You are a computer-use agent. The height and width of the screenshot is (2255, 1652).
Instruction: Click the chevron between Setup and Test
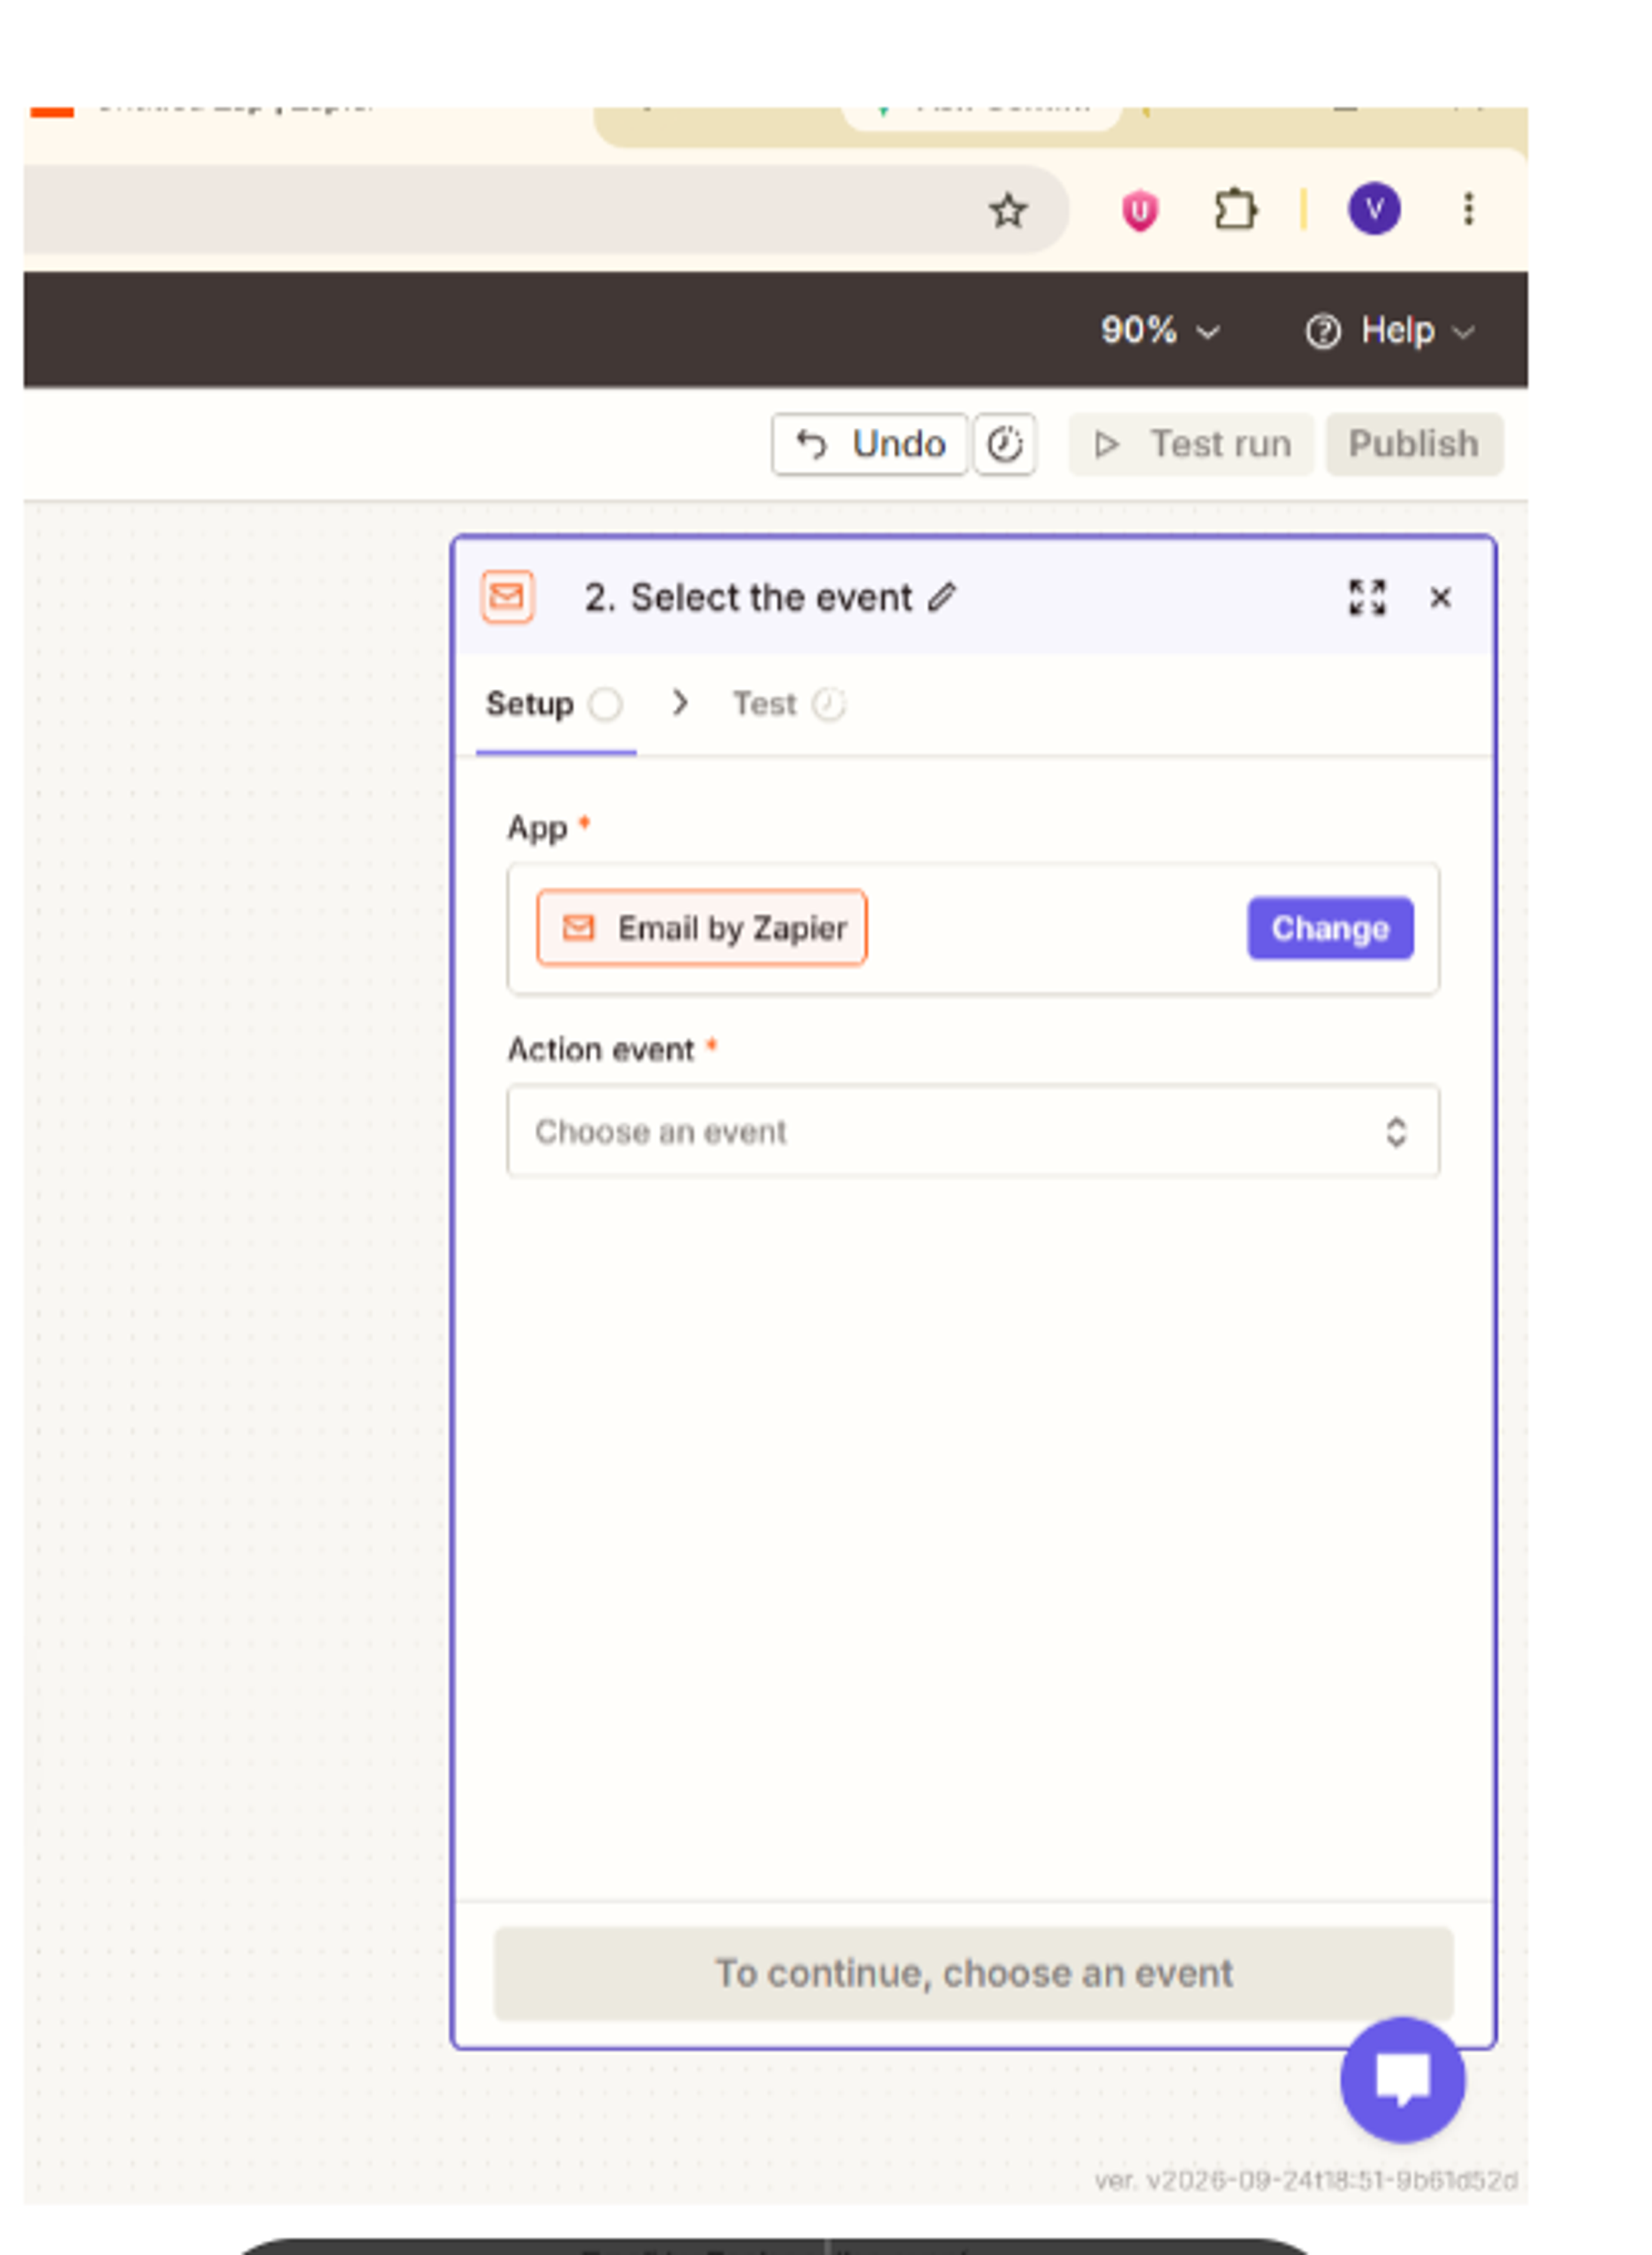(680, 703)
